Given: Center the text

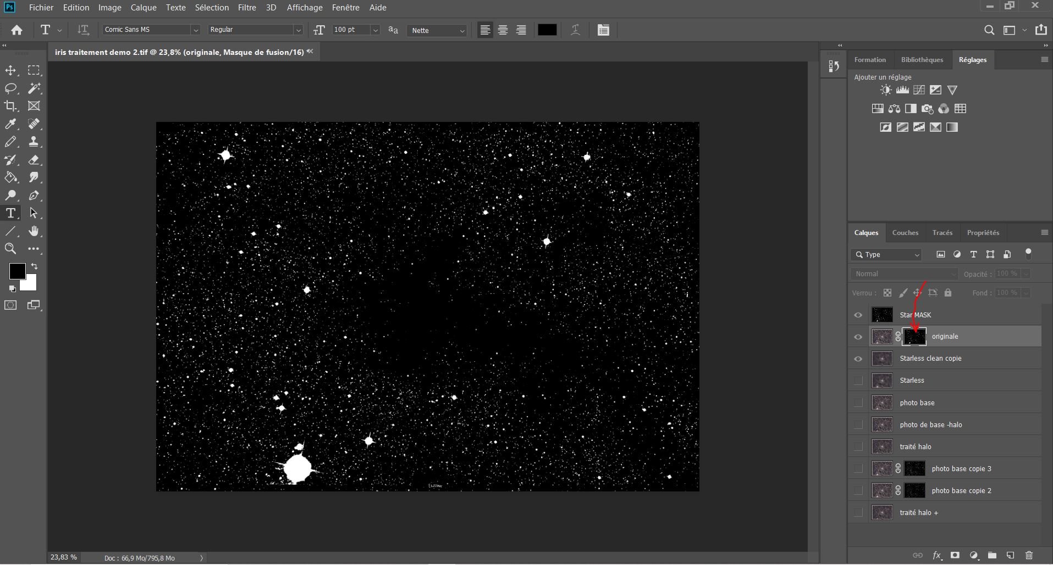Looking at the screenshot, I should pyautogui.click(x=503, y=30).
